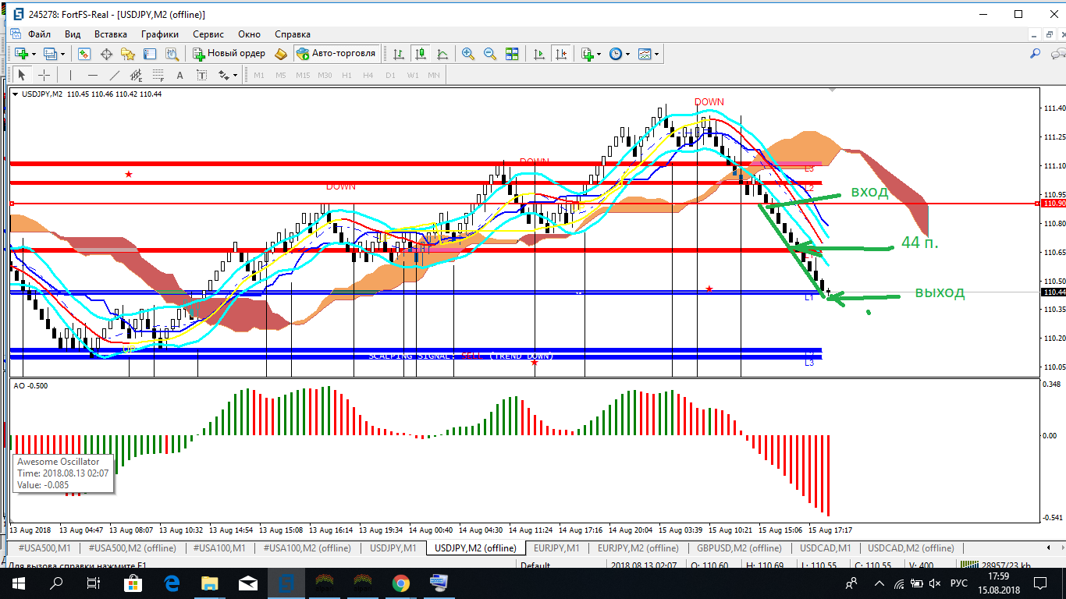Pick the equidistant channel tool
This screenshot has height=599, width=1066.
coord(137,75)
